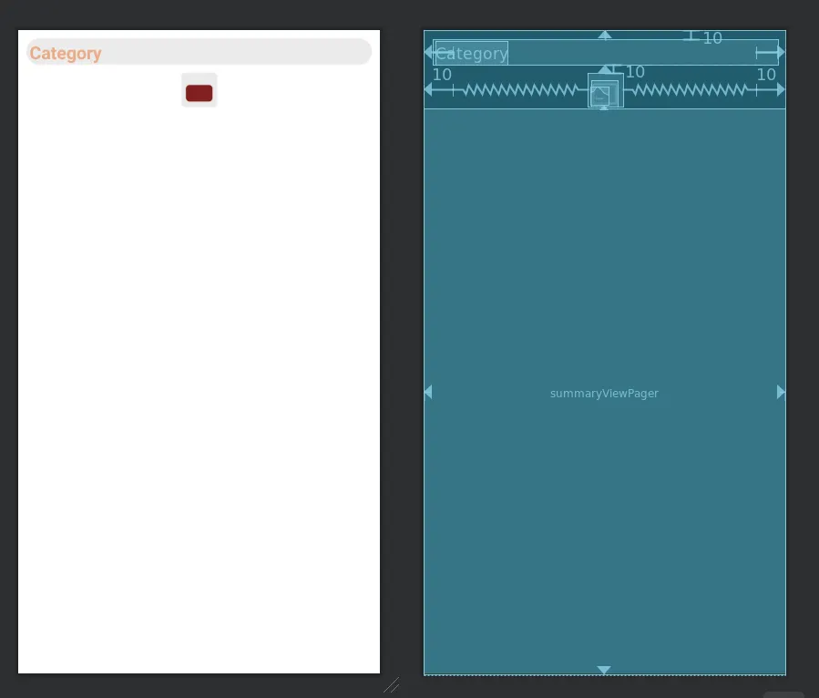The width and height of the screenshot is (819, 698).
Task: Click summaryViewPager's right-side constraint handle
Action: pos(781,392)
